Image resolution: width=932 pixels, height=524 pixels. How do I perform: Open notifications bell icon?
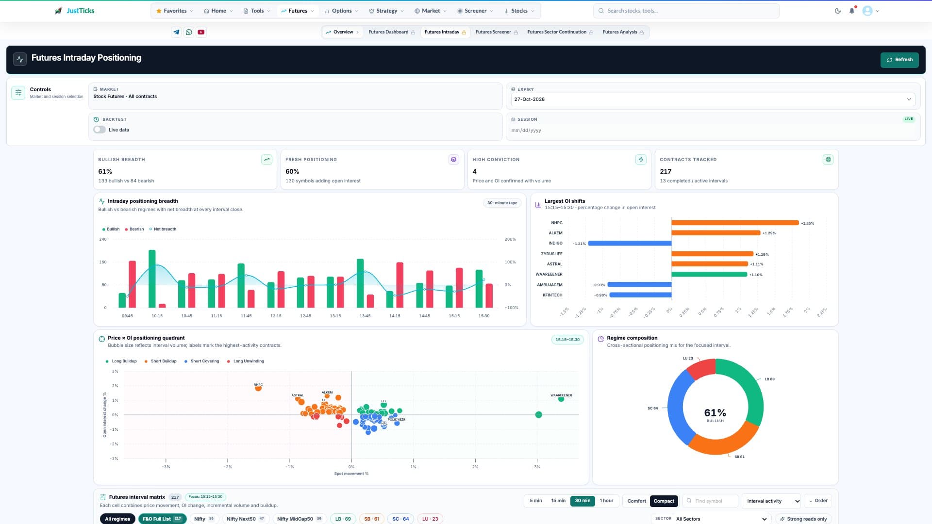pos(852,11)
